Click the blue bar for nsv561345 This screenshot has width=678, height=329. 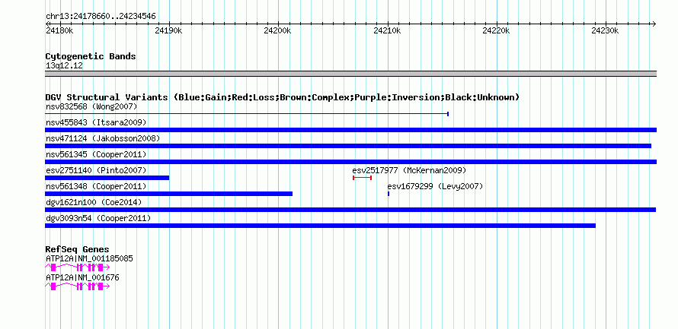click(x=350, y=162)
